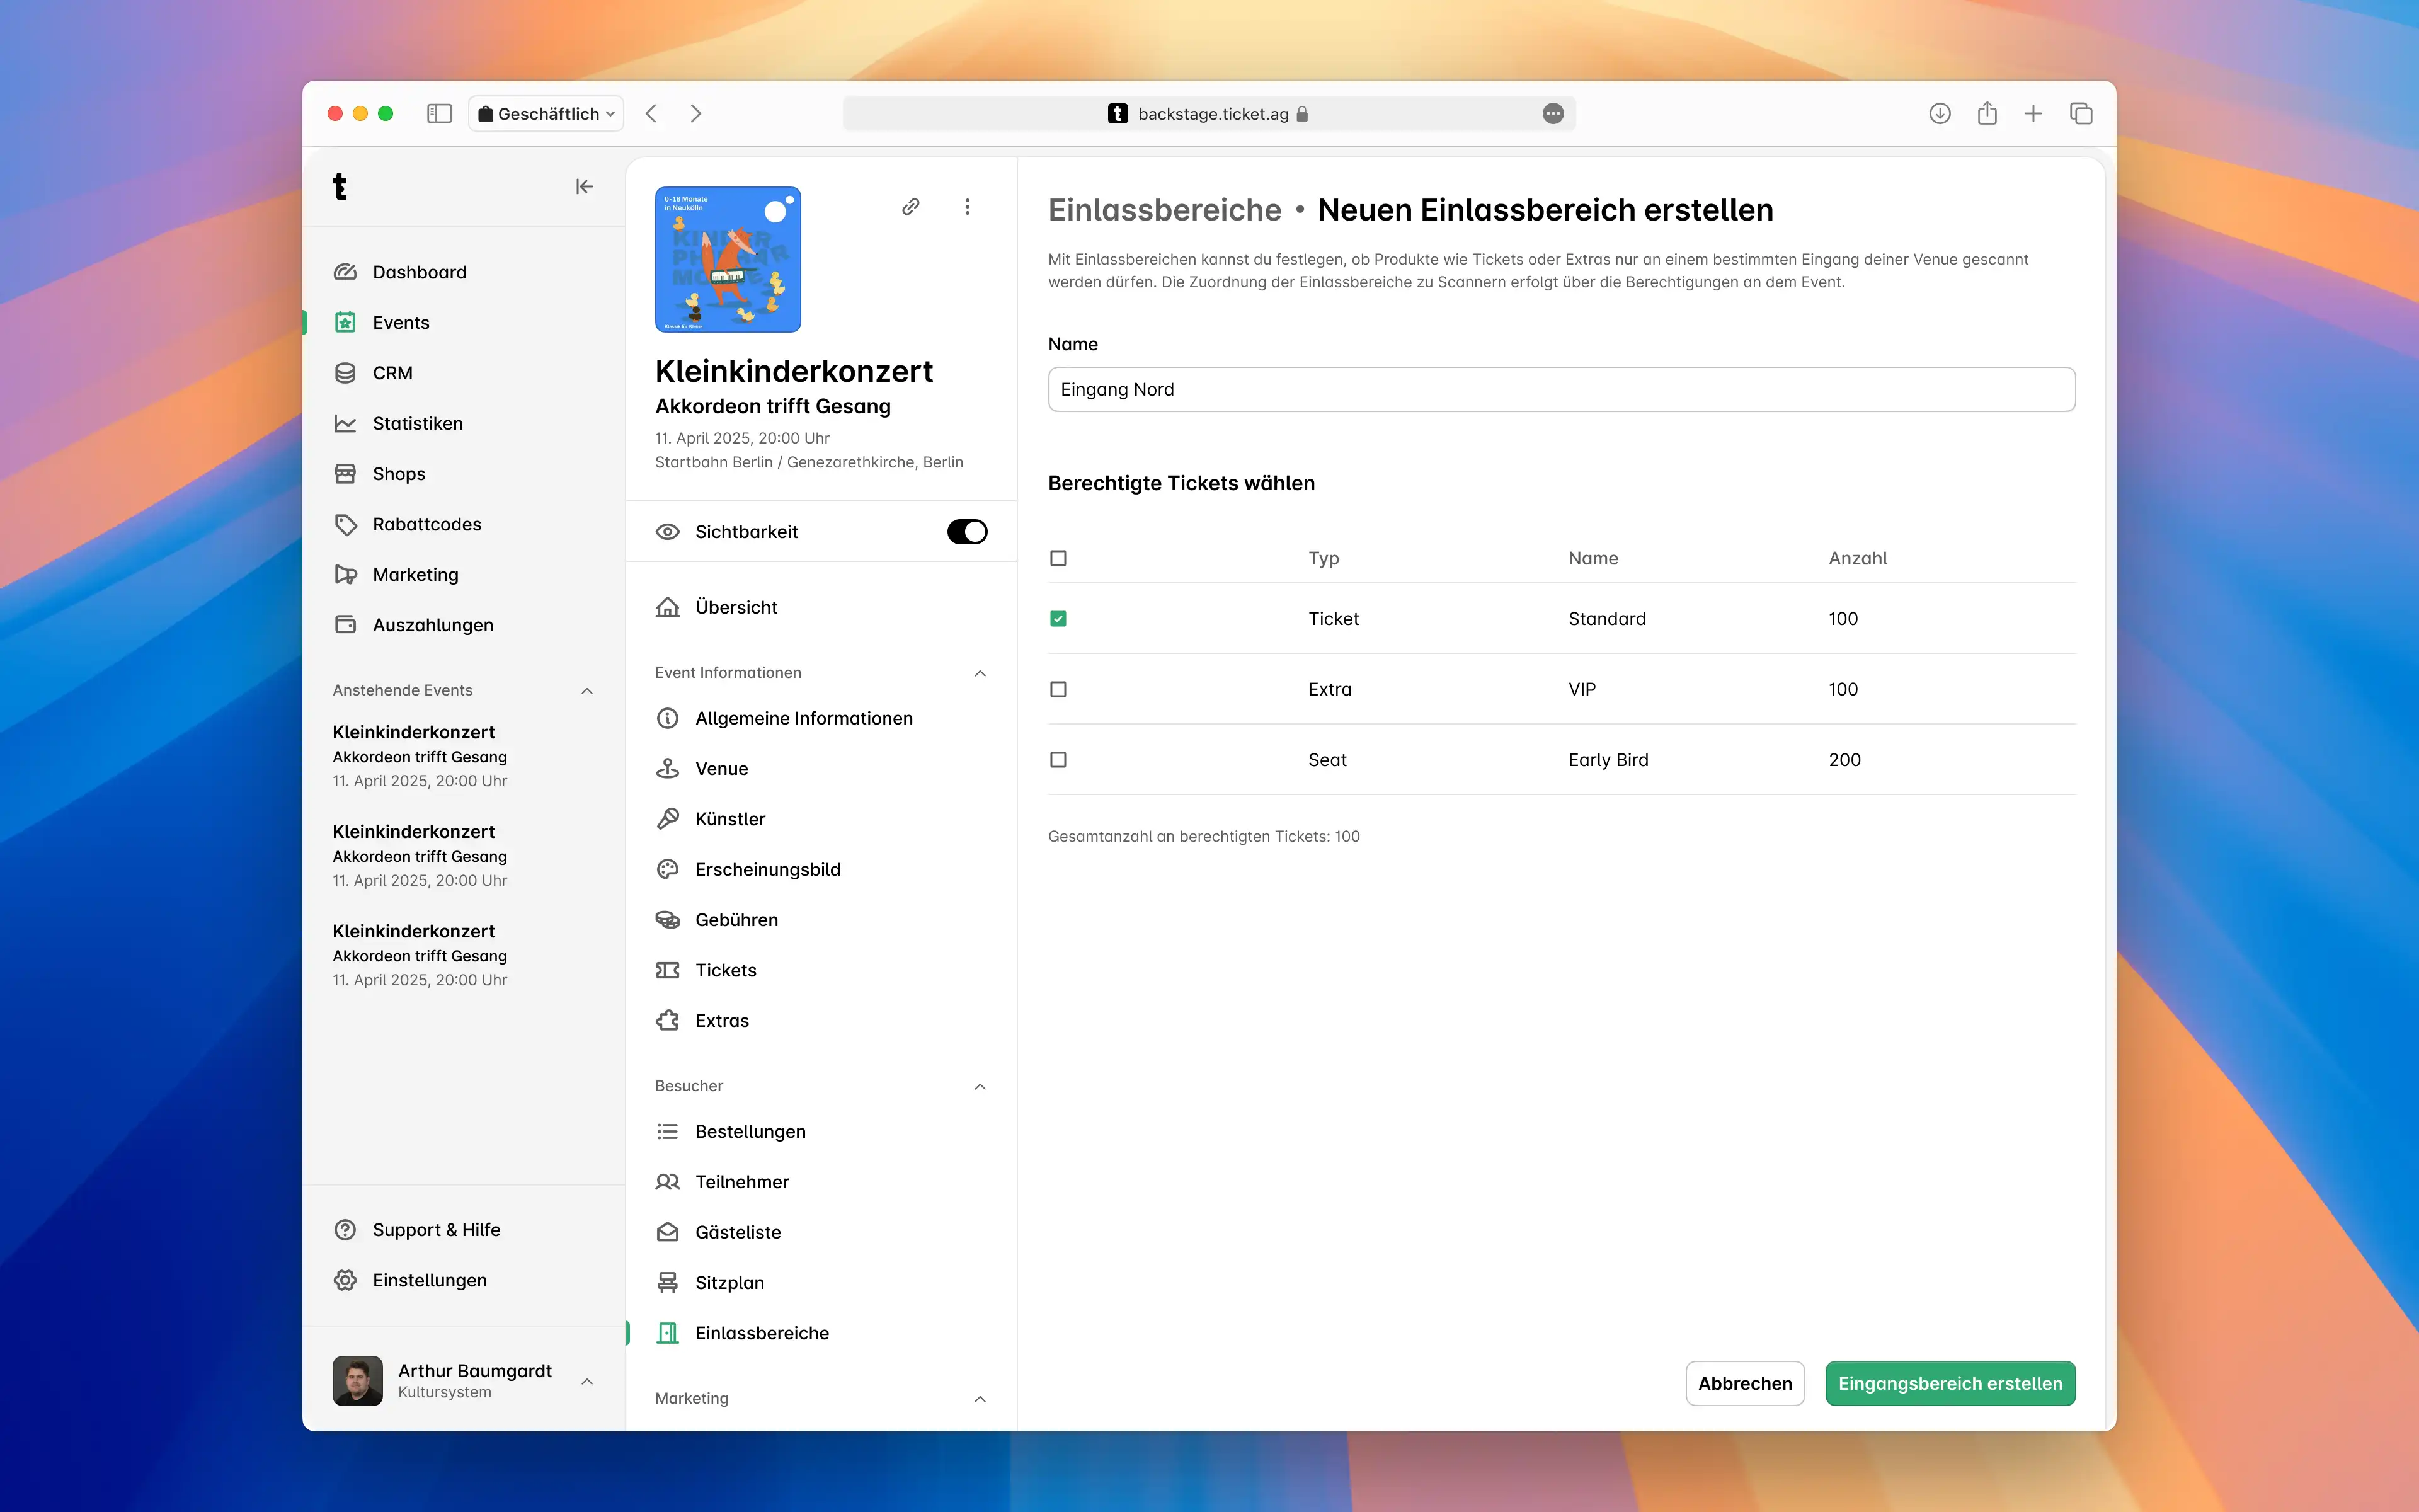Tick the select-all checkbox in table header

(1058, 558)
